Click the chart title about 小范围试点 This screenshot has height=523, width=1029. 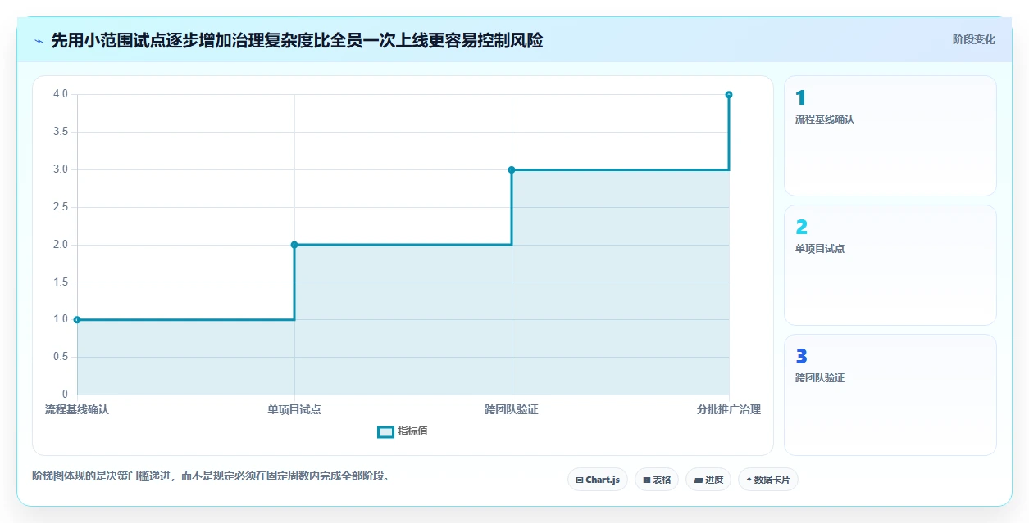coord(297,40)
